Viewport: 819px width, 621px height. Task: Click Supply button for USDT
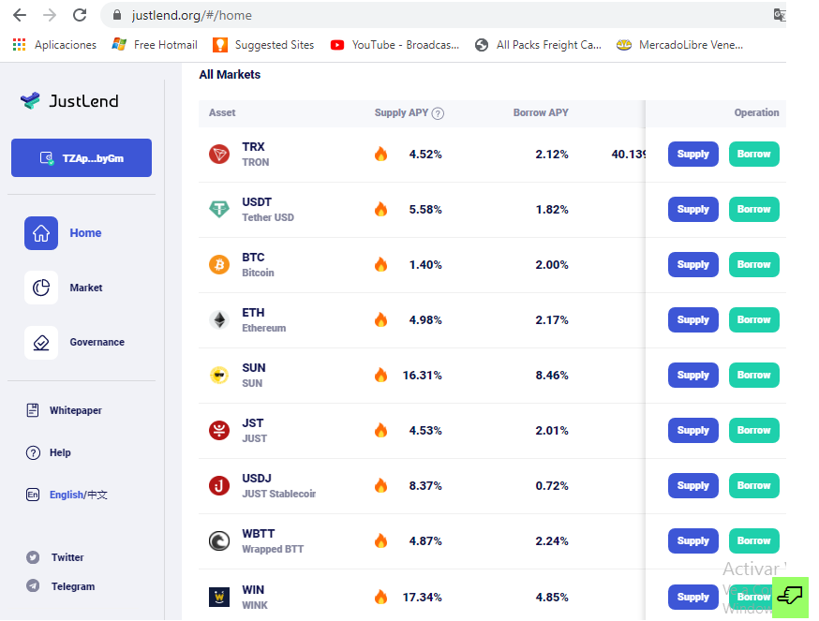click(693, 210)
